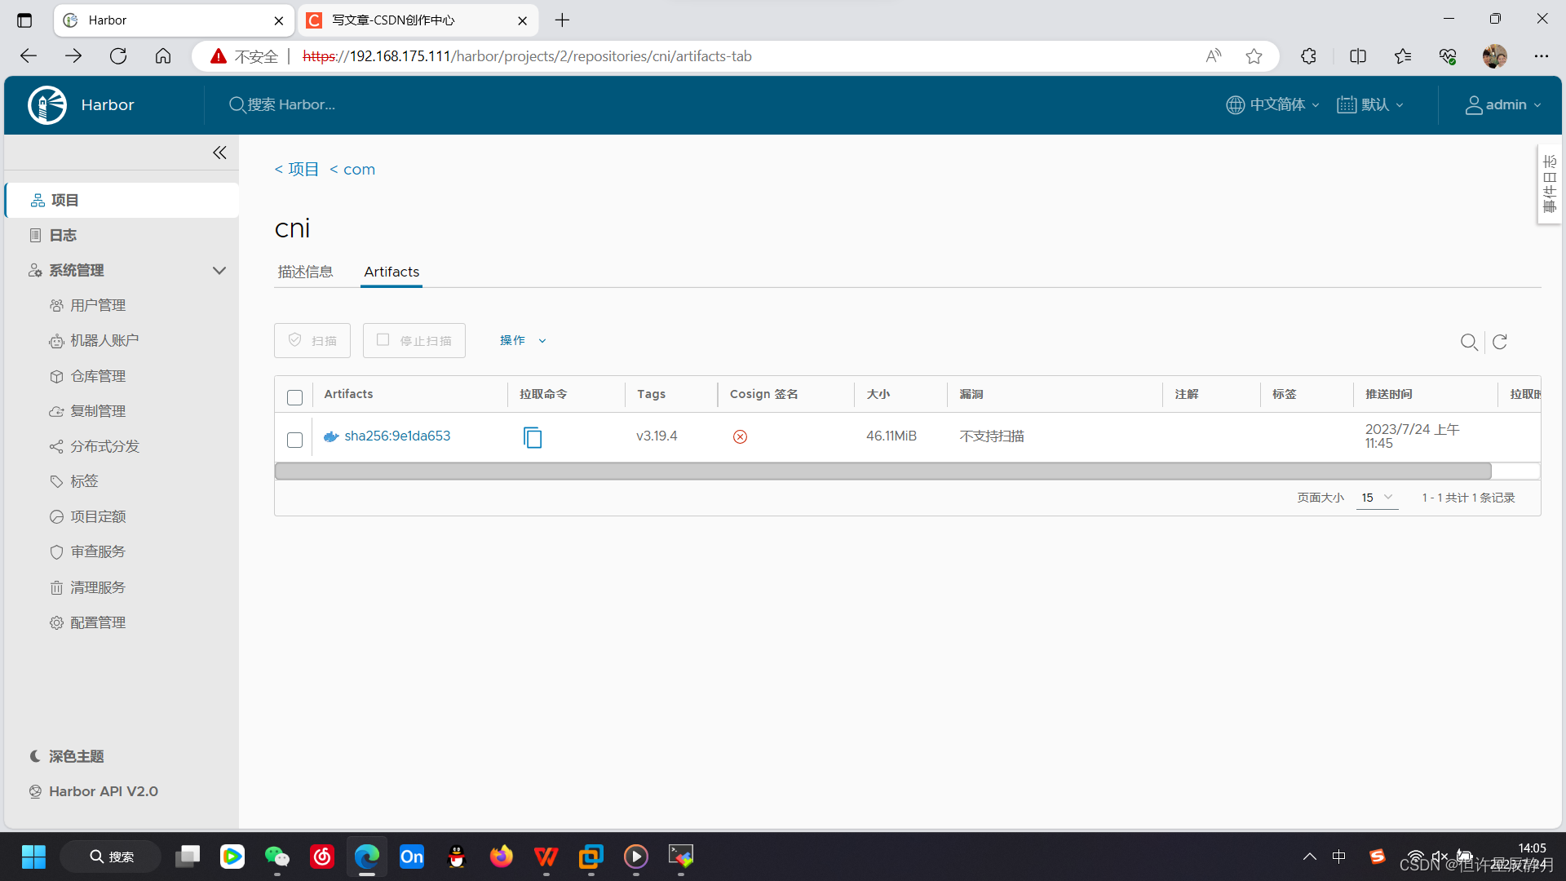Viewport: 1566px width, 881px height.
Task: Copy the artifact pull command
Action: point(533,437)
